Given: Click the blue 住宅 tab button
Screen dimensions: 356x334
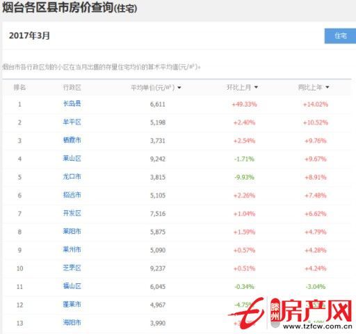Looking at the screenshot, I should (340, 36).
